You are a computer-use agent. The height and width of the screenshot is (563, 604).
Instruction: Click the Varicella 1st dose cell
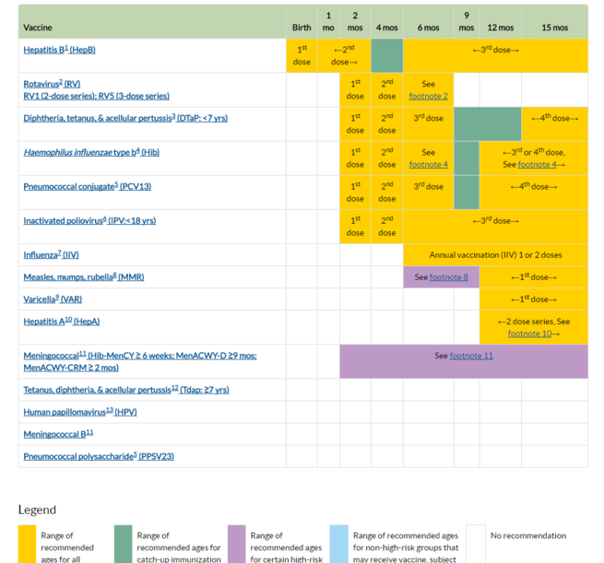tap(534, 299)
